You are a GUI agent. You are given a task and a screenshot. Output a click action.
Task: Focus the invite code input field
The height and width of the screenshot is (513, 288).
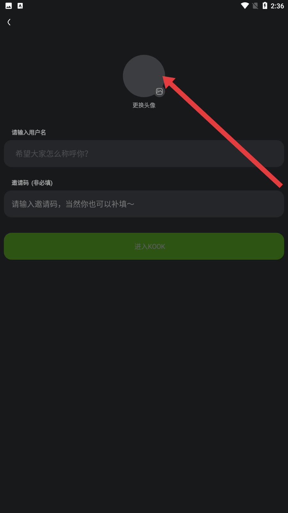[144, 204]
